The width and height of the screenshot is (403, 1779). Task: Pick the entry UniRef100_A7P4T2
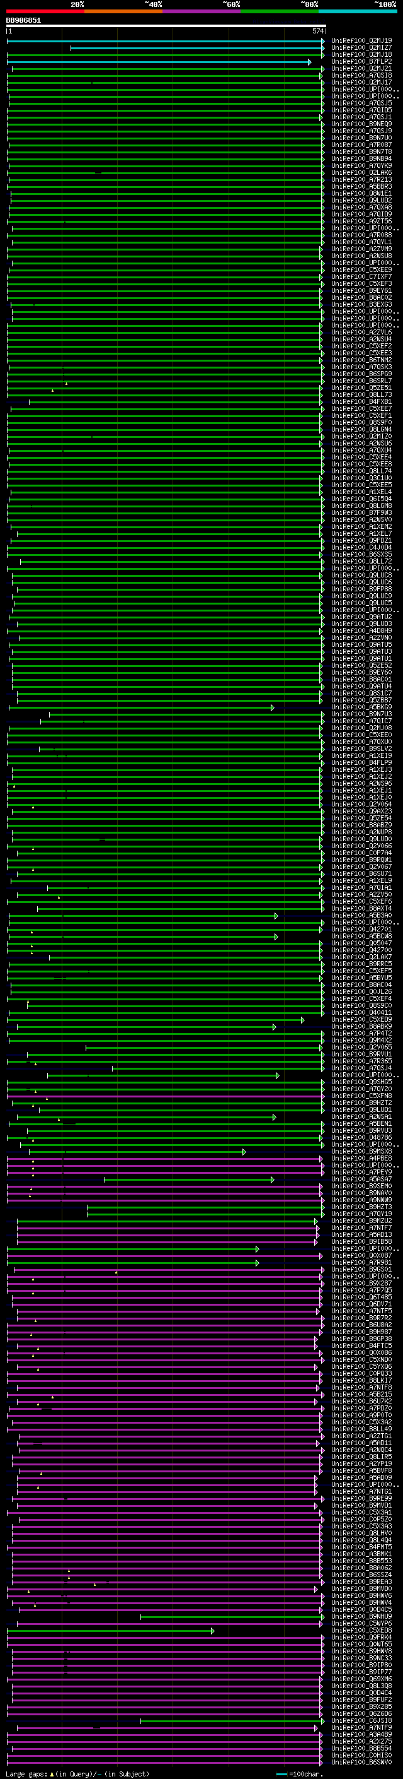tap(361, 1033)
